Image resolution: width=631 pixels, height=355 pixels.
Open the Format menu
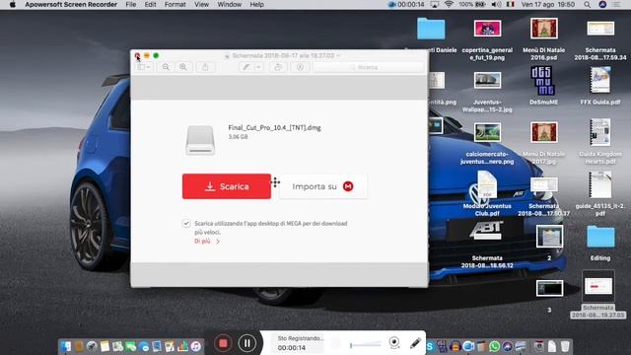pyautogui.click(x=175, y=4)
